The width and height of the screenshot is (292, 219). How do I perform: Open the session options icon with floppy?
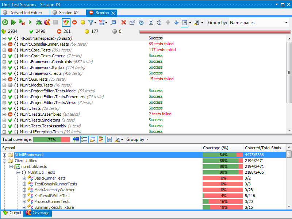(132, 23)
